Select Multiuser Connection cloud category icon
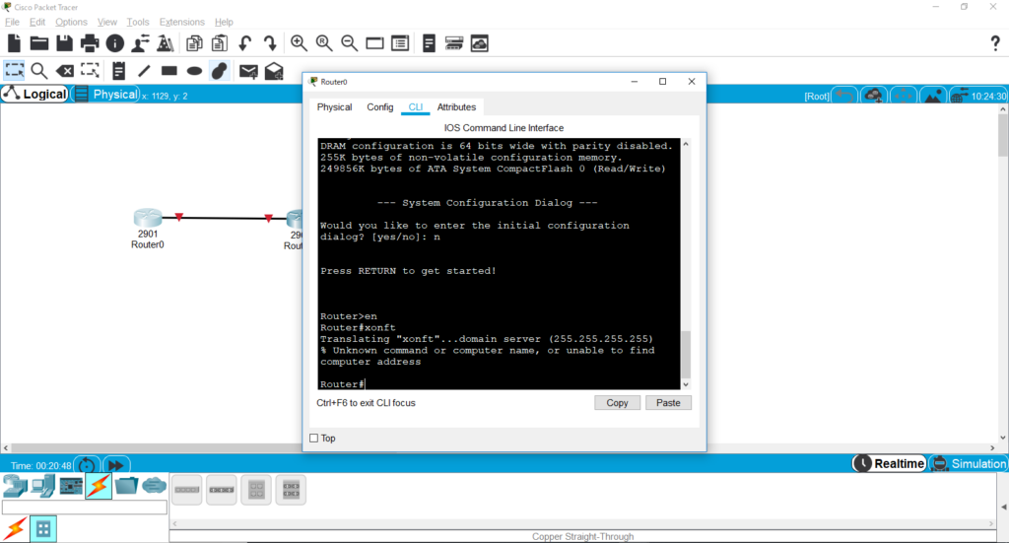The width and height of the screenshot is (1009, 543). point(155,486)
